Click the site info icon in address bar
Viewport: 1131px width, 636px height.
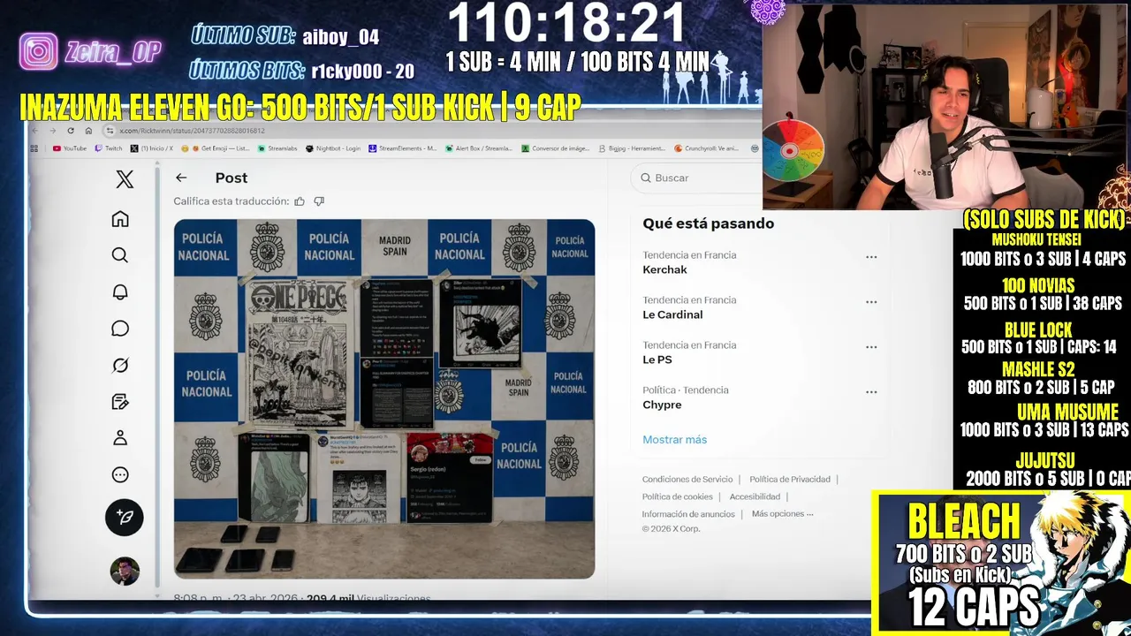point(110,131)
